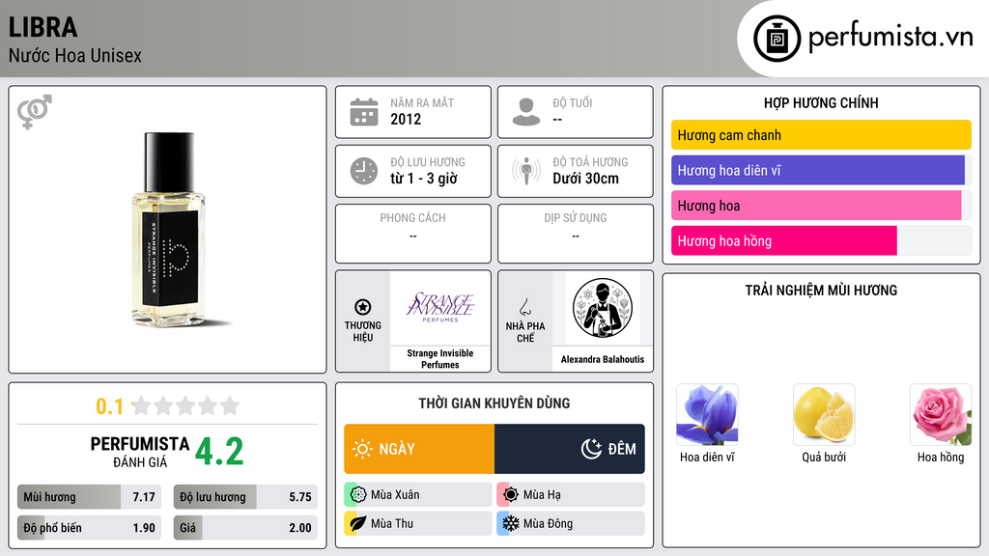Screen dimensions: 989x556
Task: Open the Alexandra Balahoutis perfumer portrait
Action: [x=603, y=308]
